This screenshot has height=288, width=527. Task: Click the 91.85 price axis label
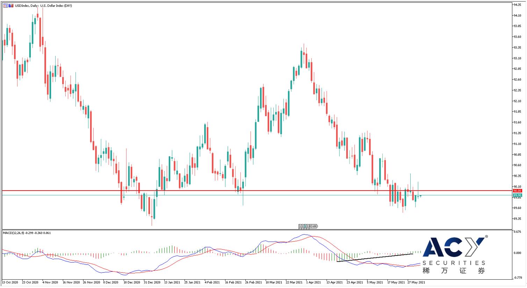pyautogui.click(x=518, y=112)
